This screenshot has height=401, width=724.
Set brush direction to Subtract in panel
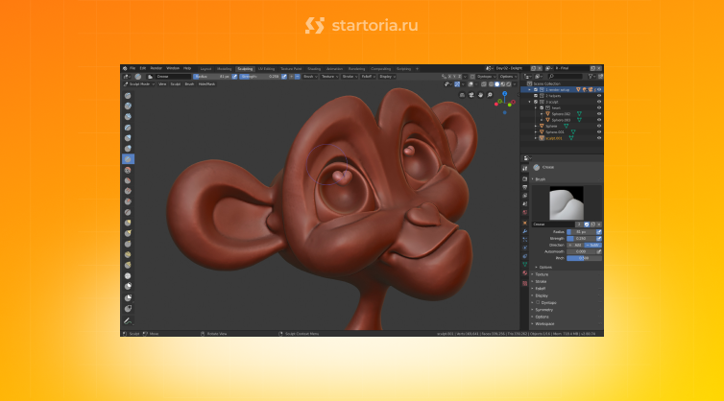592,245
